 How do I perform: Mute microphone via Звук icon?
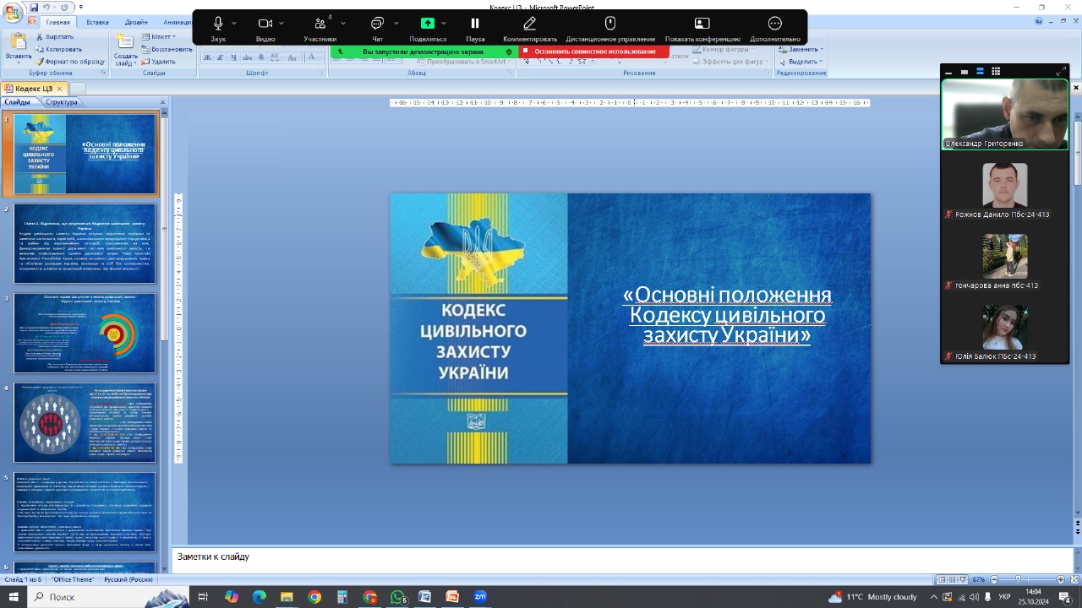pos(218,24)
